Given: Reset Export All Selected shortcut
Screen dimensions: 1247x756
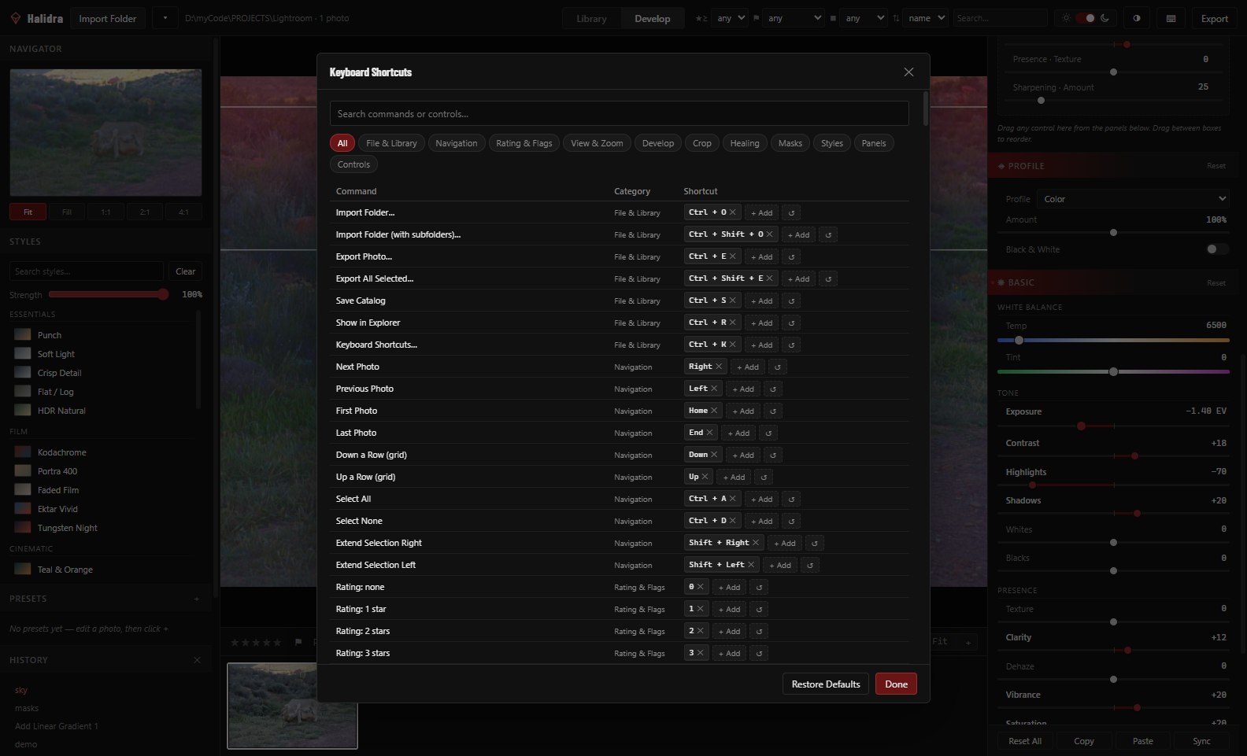Looking at the screenshot, I should click(x=828, y=278).
